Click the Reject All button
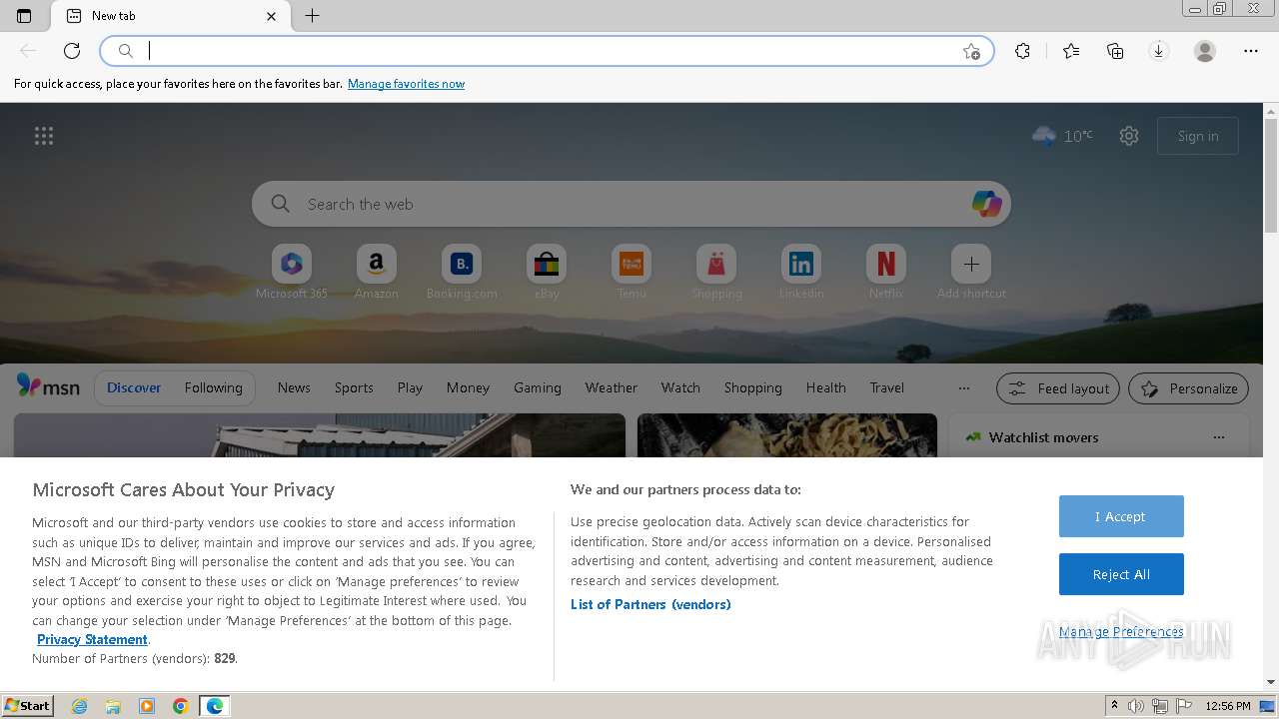 [x=1121, y=574]
